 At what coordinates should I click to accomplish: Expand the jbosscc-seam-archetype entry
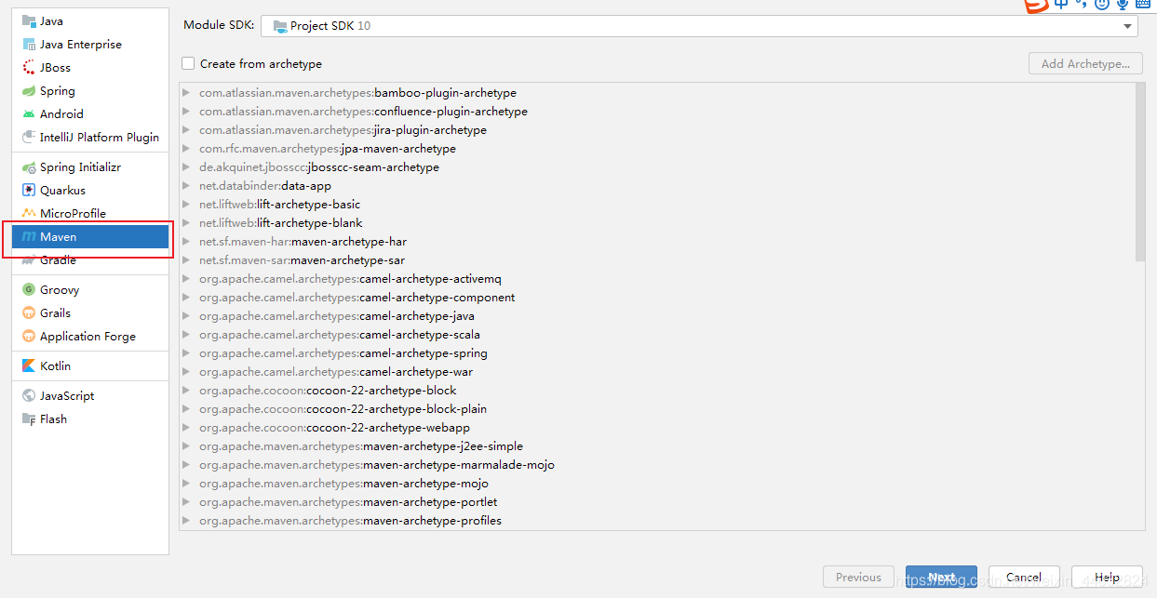click(187, 167)
